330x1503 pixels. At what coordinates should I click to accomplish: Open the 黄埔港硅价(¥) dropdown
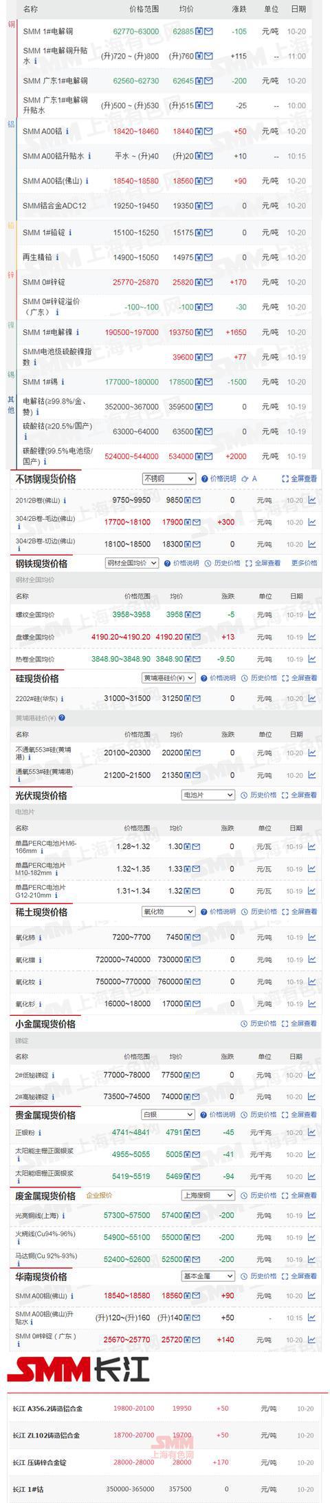pyautogui.click(x=168, y=678)
